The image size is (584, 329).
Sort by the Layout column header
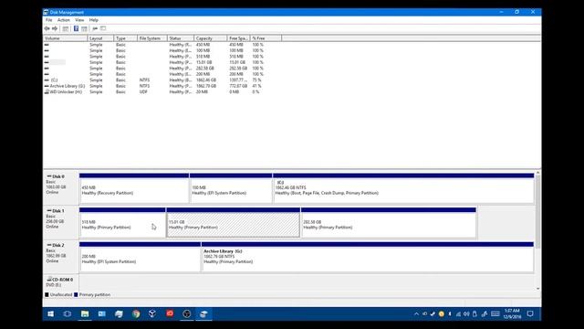pos(100,38)
